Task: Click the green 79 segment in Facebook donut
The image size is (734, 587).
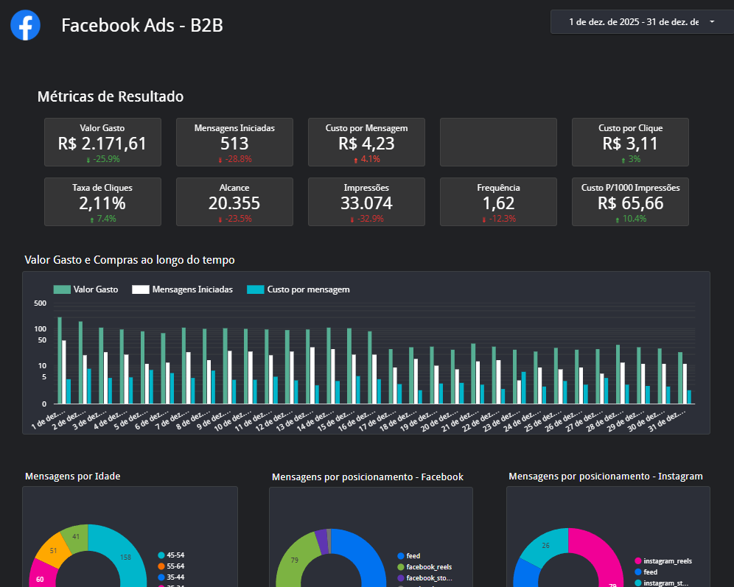Action: click(295, 560)
